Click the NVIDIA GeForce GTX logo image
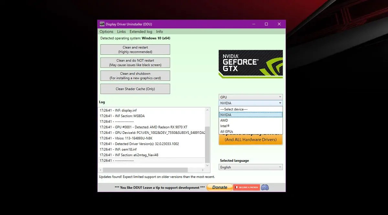Screen dimensions: 388x215 point(251,64)
